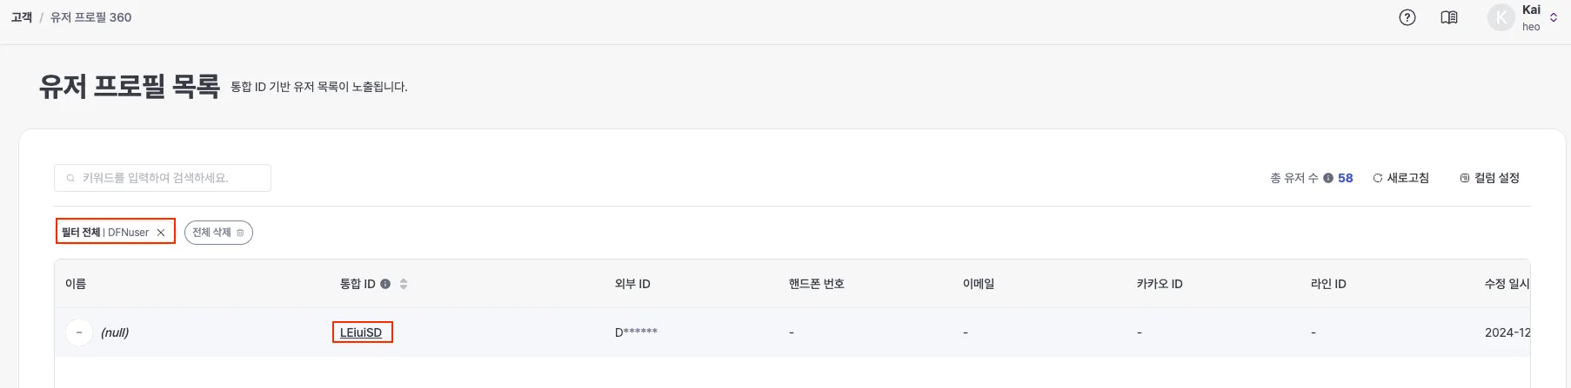
Task: Go to 고객 breadcrumb
Action: (x=22, y=17)
